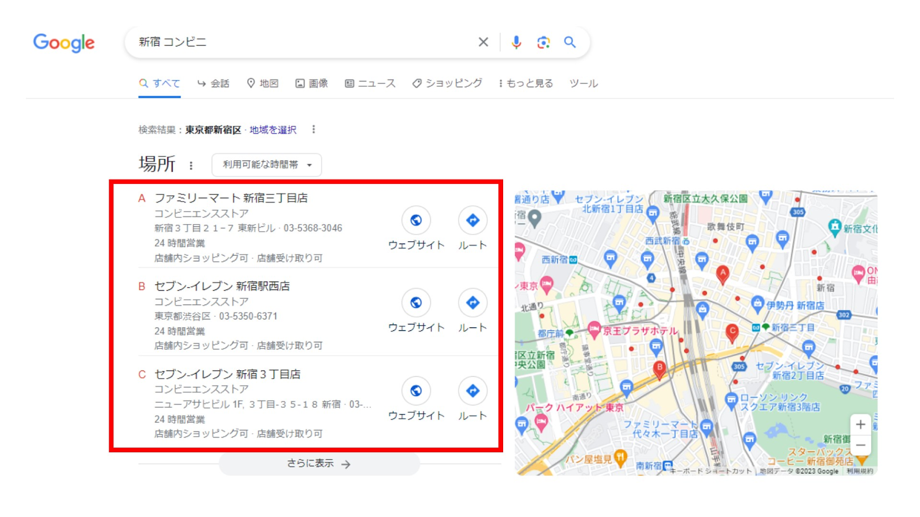This screenshot has height=517, width=920.
Task: Click phone number 03-5368-3046
Action: tap(313, 228)
